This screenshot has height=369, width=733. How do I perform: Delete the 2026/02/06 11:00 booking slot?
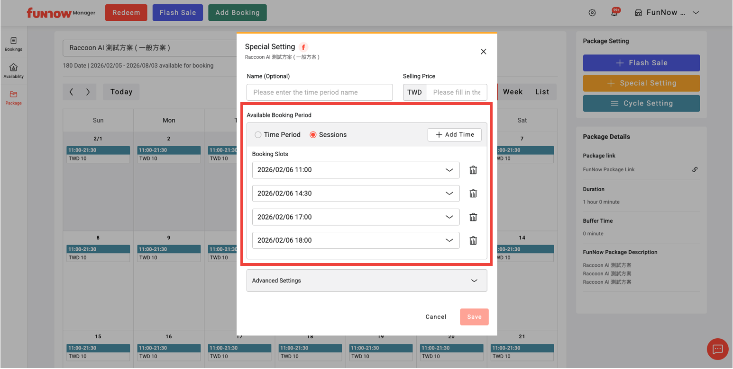point(473,170)
